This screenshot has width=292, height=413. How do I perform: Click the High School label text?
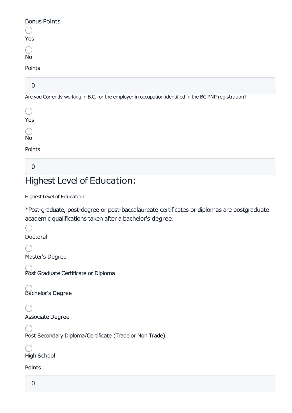[40, 356]
